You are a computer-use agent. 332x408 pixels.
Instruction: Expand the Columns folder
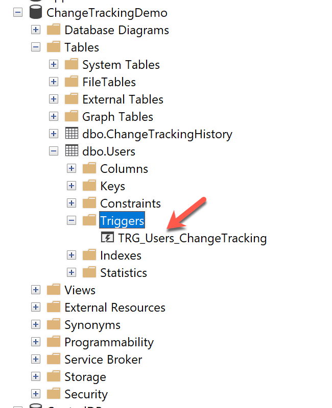tap(72, 169)
